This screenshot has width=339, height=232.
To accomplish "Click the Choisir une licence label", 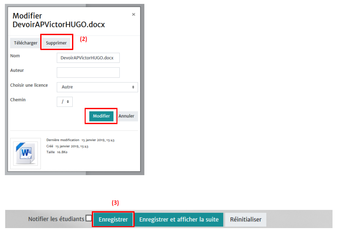I will click(x=29, y=85).
